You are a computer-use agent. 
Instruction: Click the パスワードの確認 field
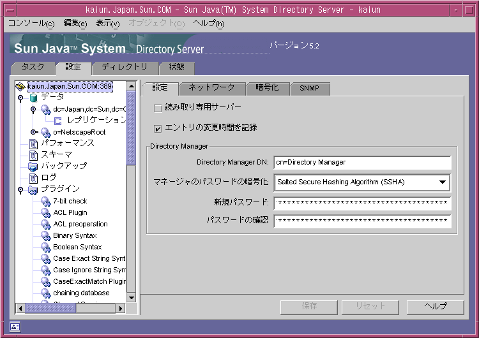(x=363, y=221)
